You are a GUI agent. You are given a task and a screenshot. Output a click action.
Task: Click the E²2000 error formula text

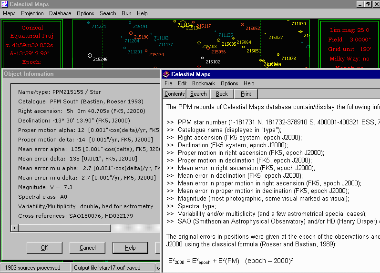tap(230, 261)
